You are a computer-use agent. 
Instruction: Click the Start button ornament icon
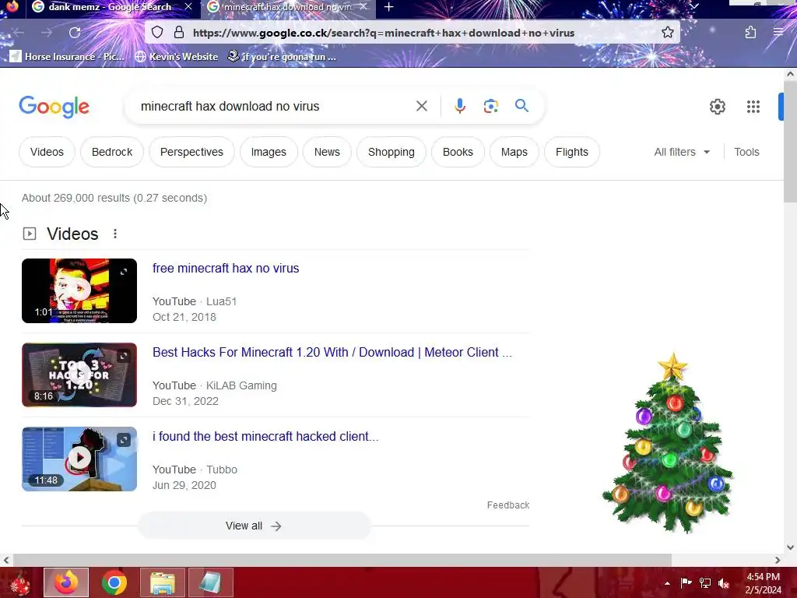coord(20,582)
